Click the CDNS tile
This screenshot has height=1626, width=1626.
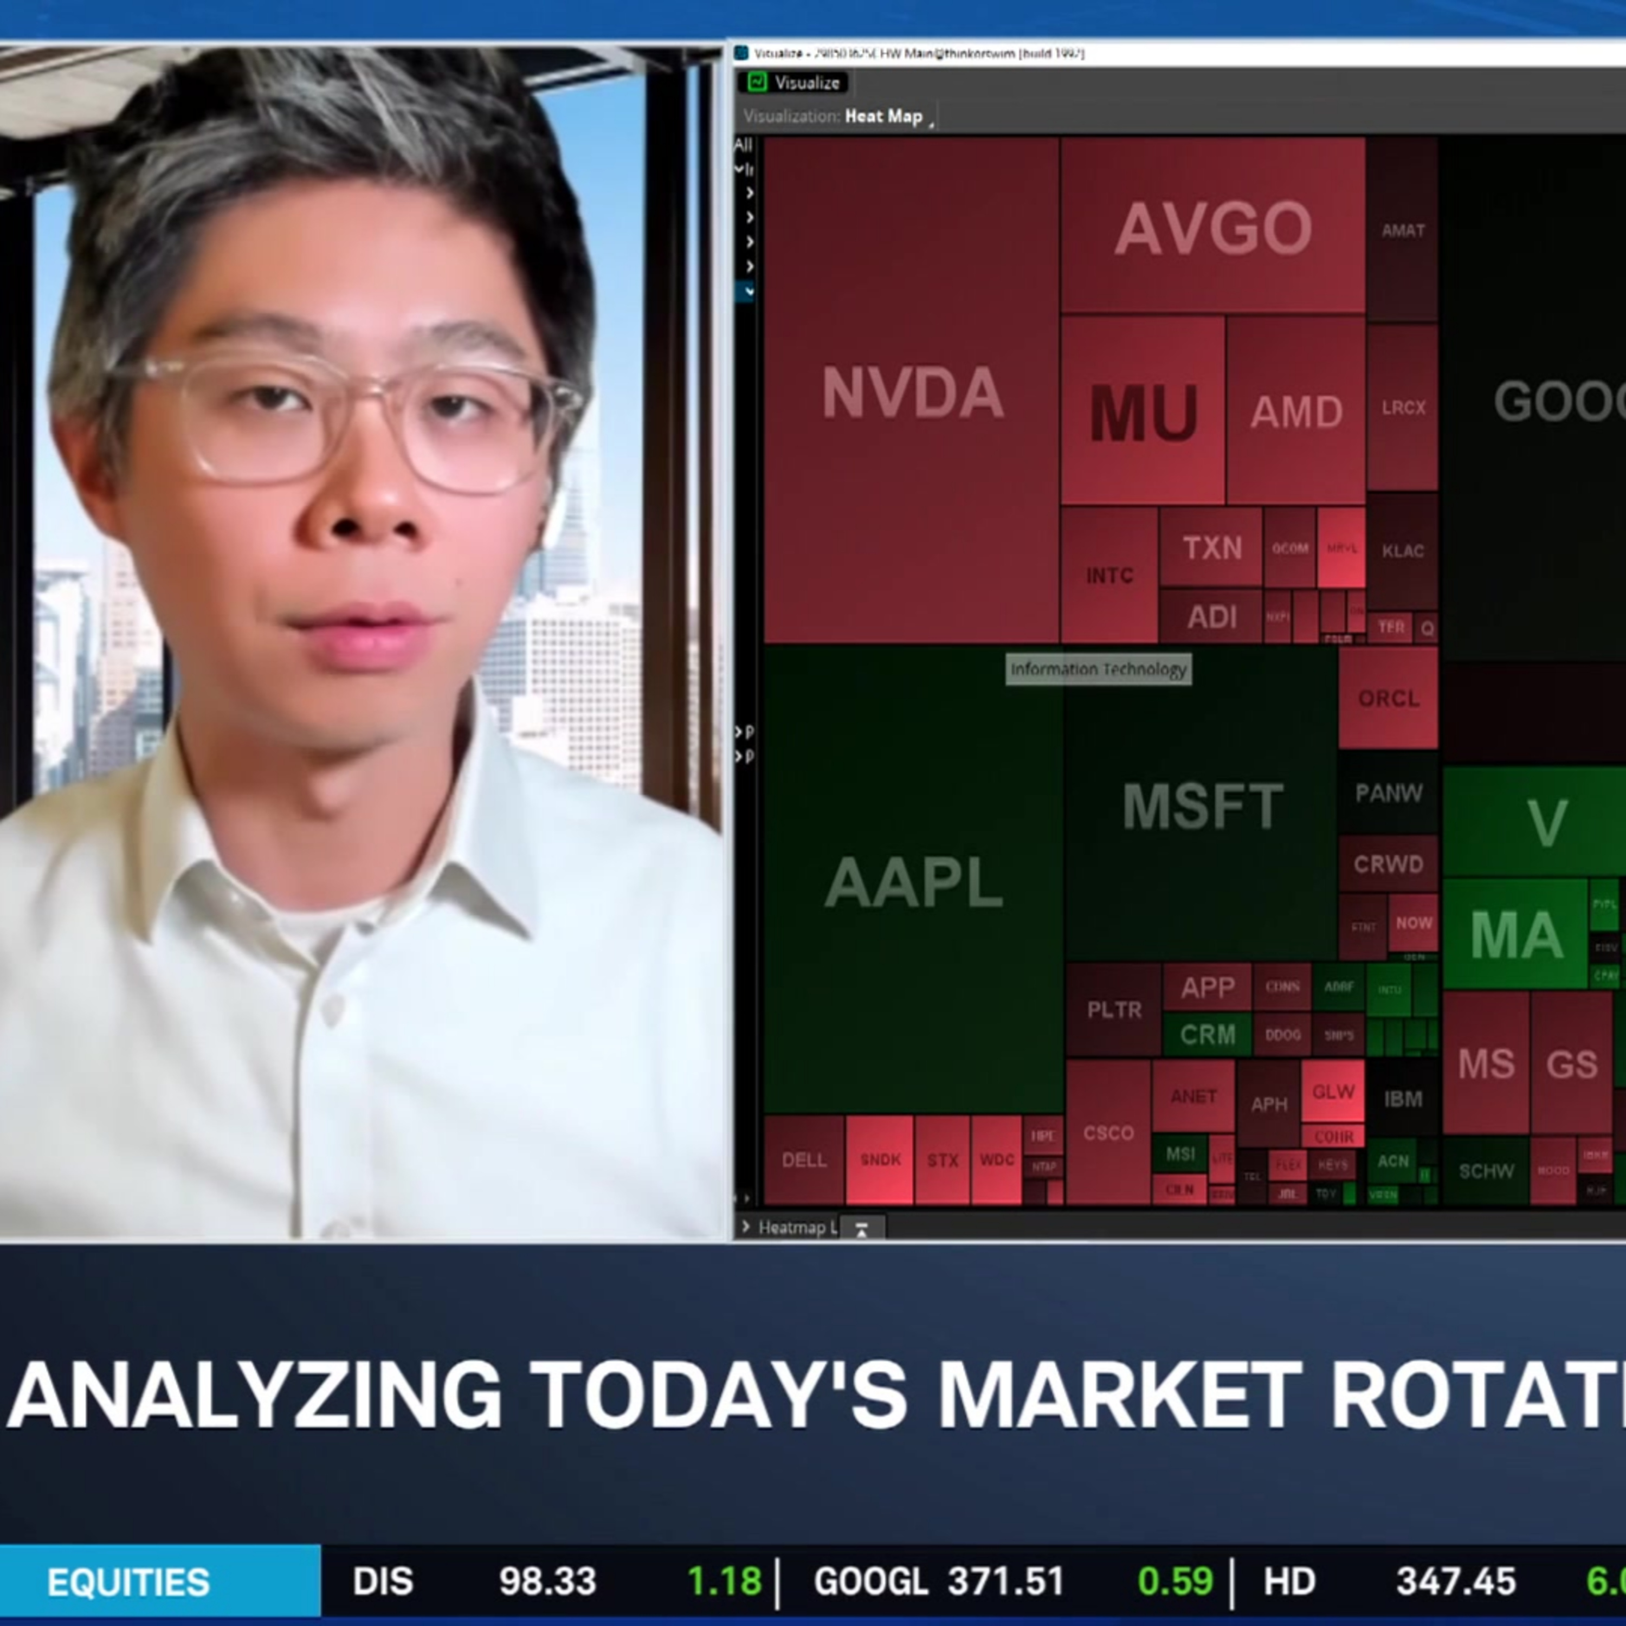[1282, 986]
